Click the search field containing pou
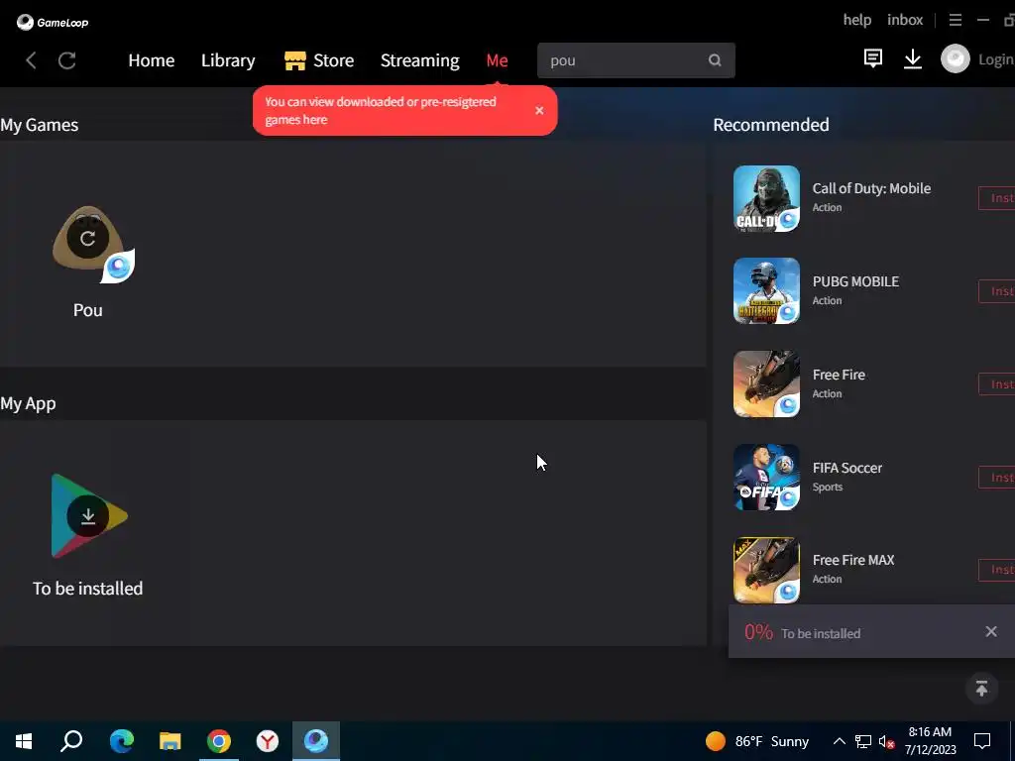The image size is (1015, 761). point(635,60)
